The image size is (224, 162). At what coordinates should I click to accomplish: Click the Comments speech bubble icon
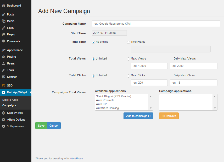pos(4,41)
